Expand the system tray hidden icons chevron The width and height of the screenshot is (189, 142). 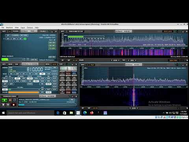tap(163, 113)
